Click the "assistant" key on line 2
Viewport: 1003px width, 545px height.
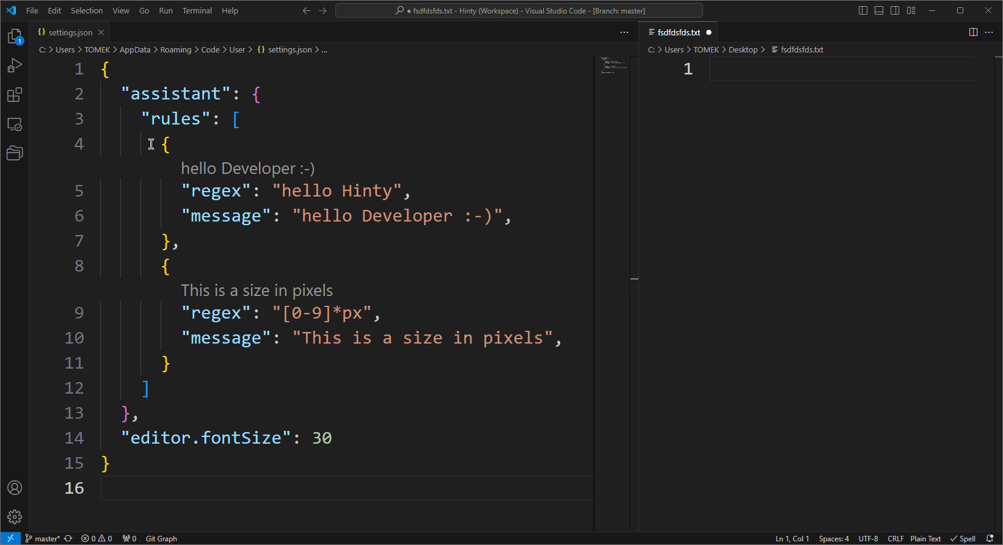click(x=176, y=93)
